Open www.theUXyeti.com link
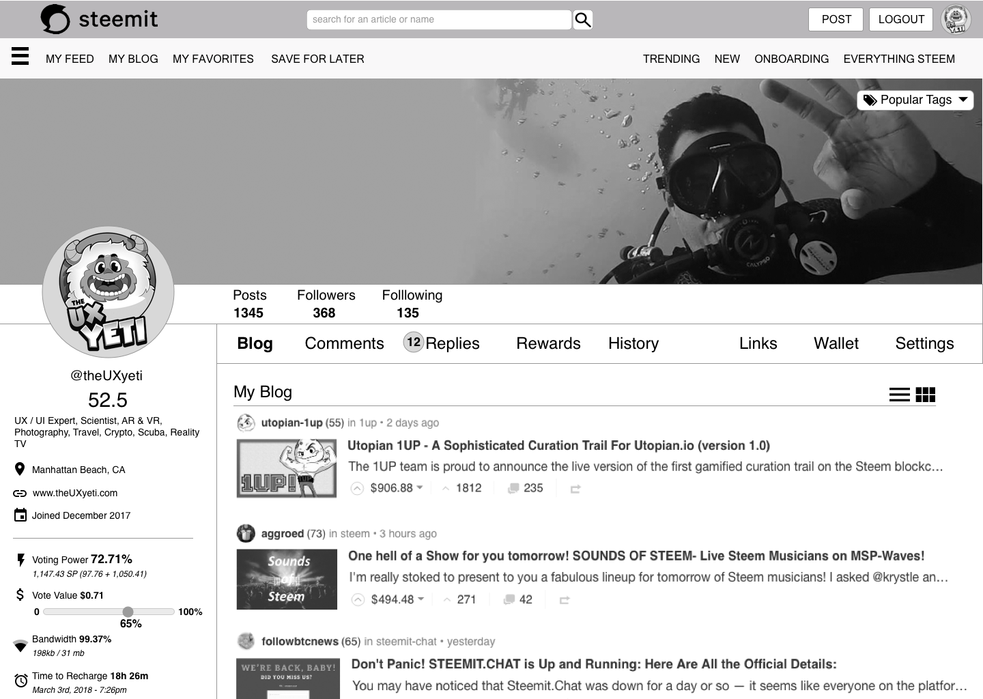Image resolution: width=983 pixels, height=699 pixels. 75,493
